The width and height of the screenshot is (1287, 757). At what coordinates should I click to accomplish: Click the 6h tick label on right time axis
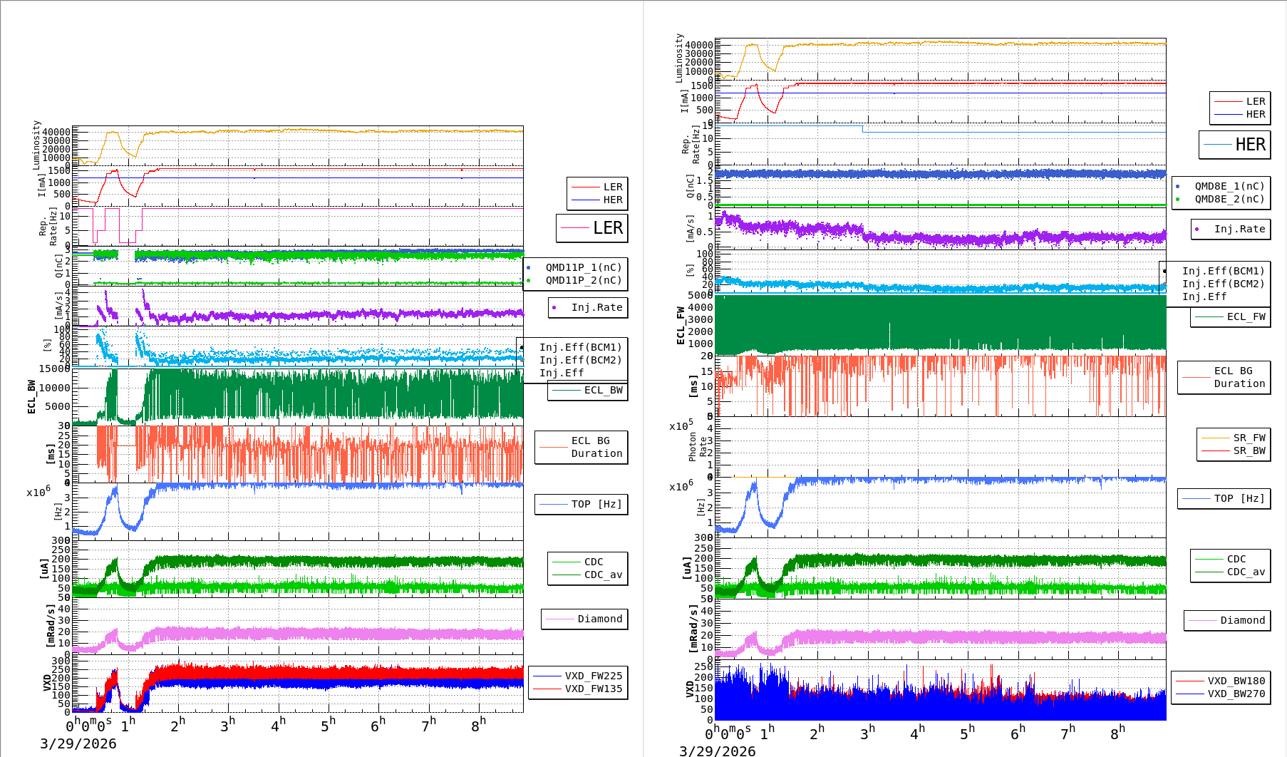tap(1018, 732)
